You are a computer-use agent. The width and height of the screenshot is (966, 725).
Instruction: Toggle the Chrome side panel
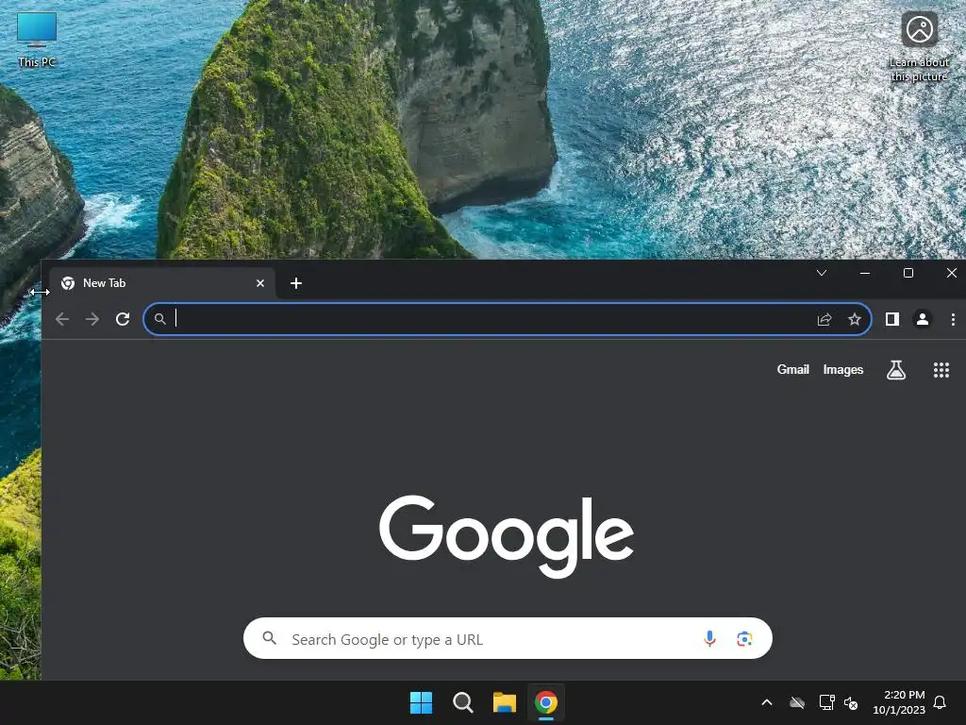pyautogui.click(x=892, y=319)
